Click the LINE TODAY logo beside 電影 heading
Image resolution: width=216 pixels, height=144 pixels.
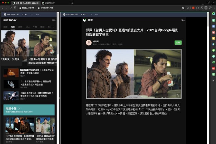pos(85,20)
